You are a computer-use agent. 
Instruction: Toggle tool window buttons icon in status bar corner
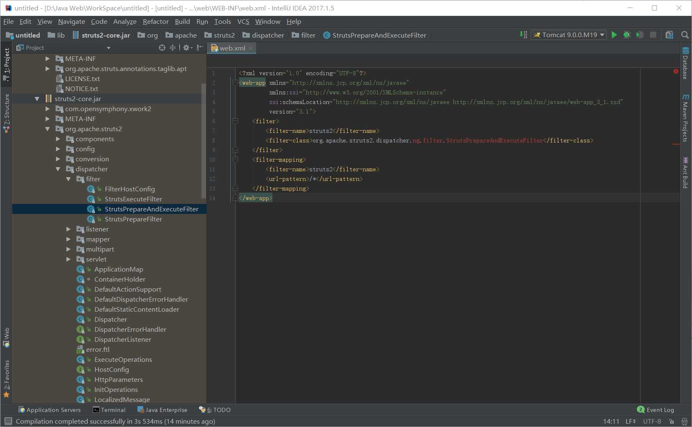[x=8, y=421]
